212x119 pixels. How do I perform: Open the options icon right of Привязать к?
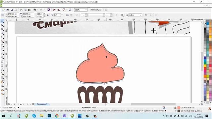coord(106,10)
